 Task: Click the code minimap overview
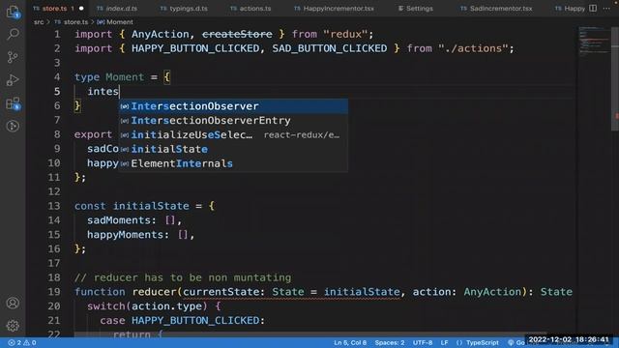pyautogui.click(x=593, y=42)
